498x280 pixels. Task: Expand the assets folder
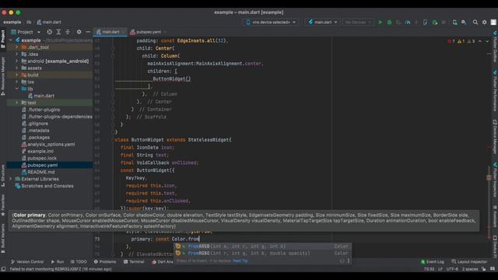[x=16, y=68]
